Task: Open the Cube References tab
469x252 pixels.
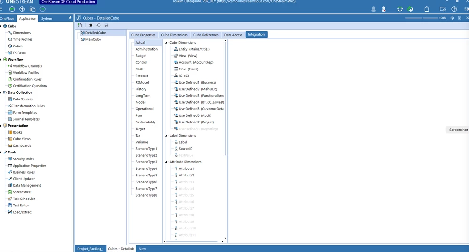Action: coord(206,35)
